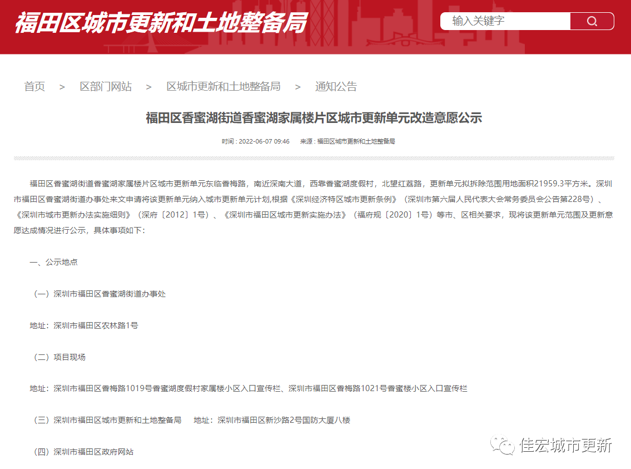Viewport: 631px width, 469px height.
Task: Click the (二)项目现场 item
Action: pos(58,357)
